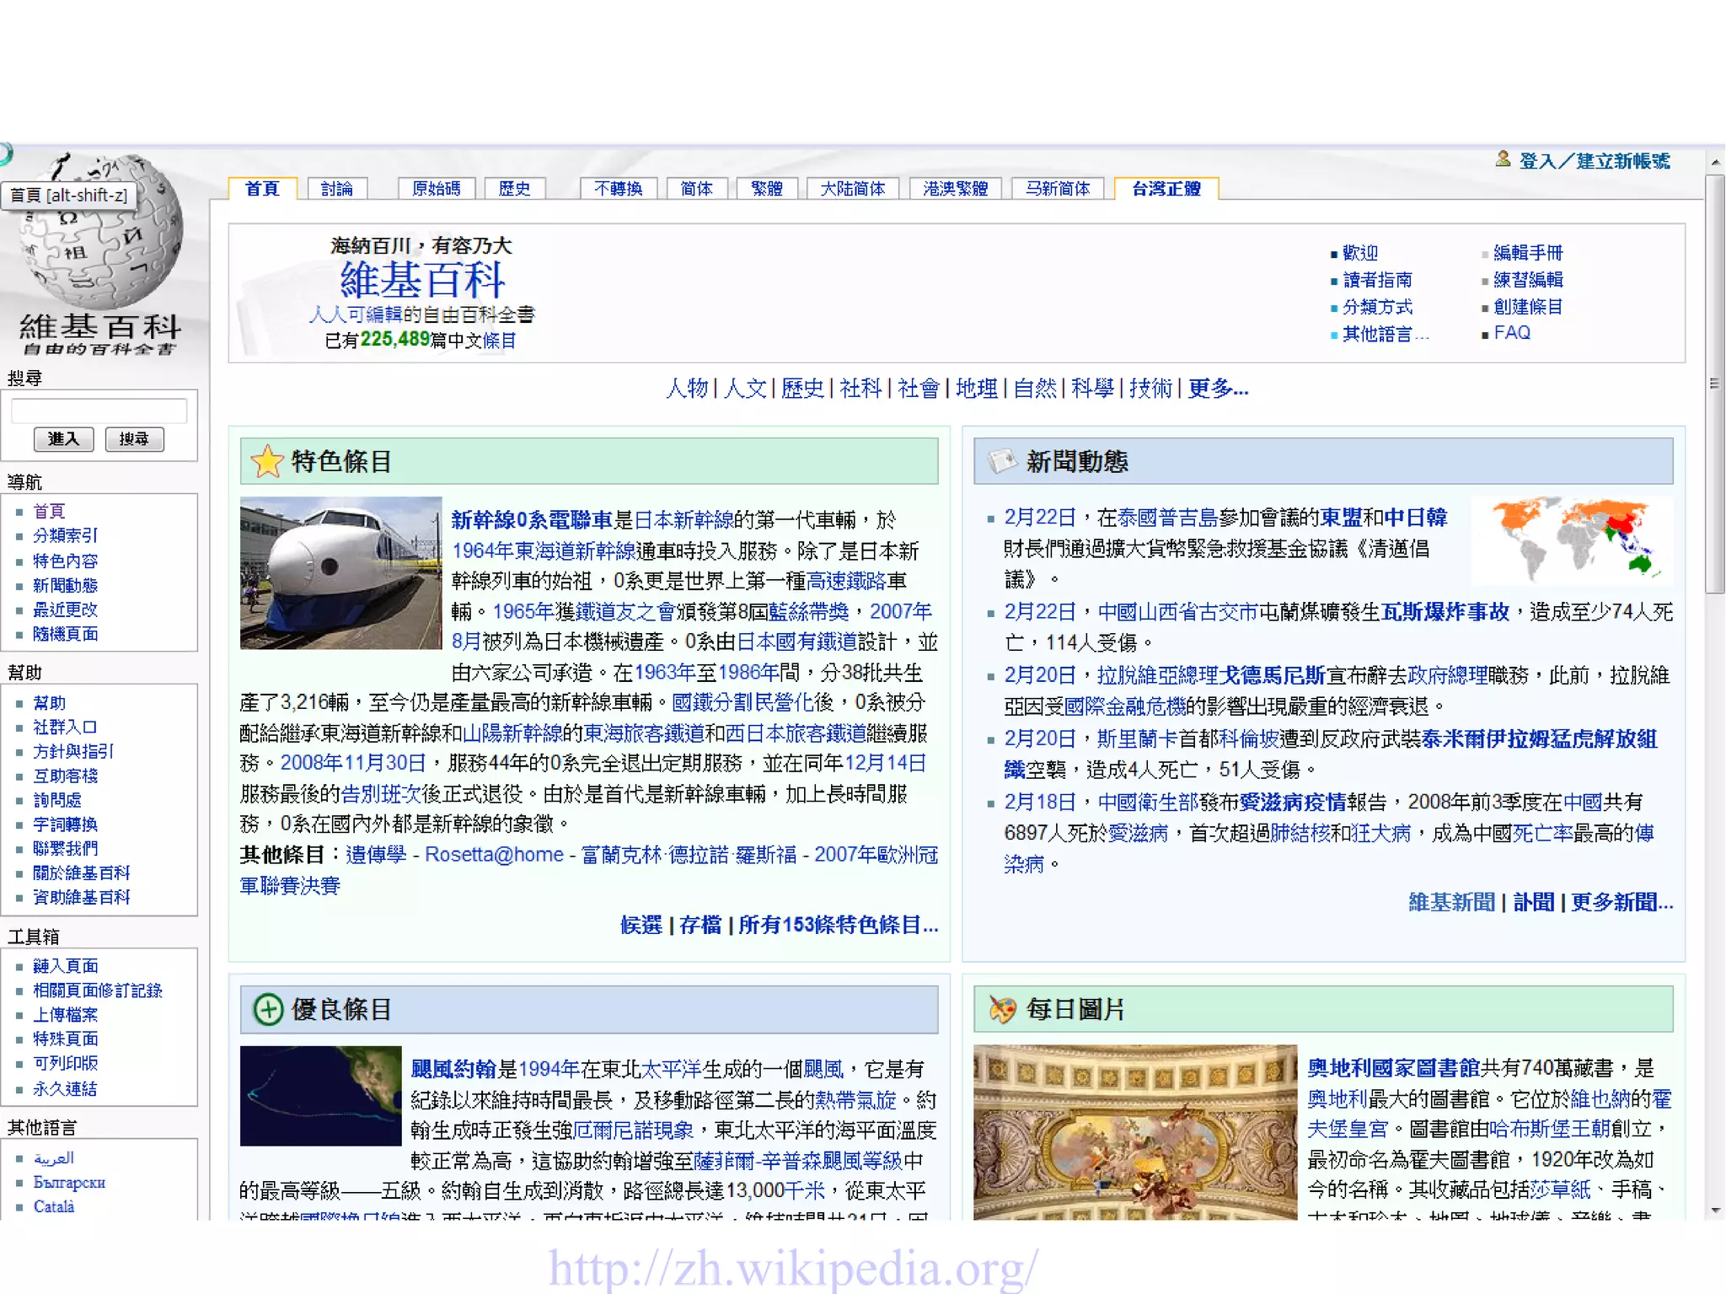Open 特色內容 in navigation sidebar
This screenshot has height=1294, width=1726.
coord(66,561)
